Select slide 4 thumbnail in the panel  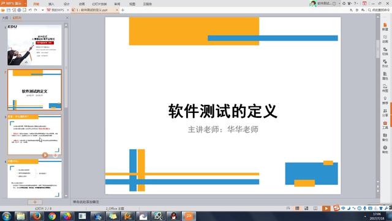(x=34, y=179)
